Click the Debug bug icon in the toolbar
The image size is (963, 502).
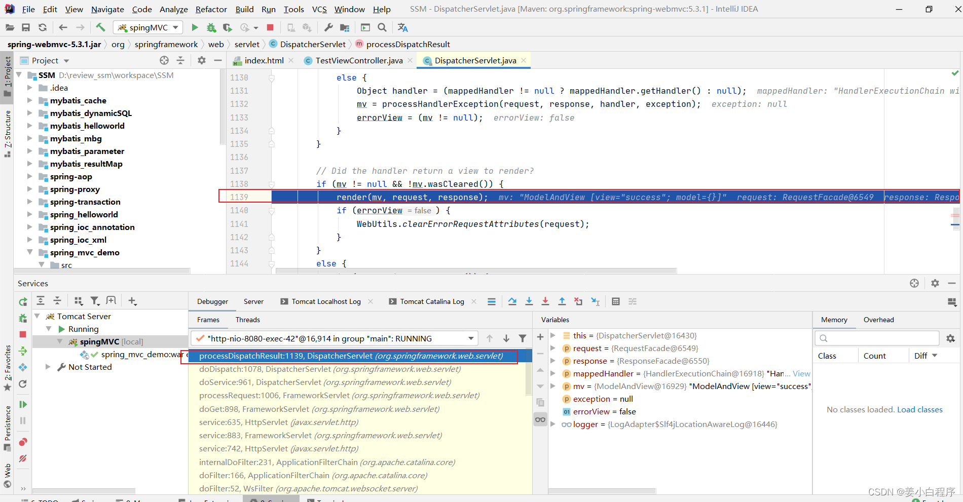click(x=211, y=27)
